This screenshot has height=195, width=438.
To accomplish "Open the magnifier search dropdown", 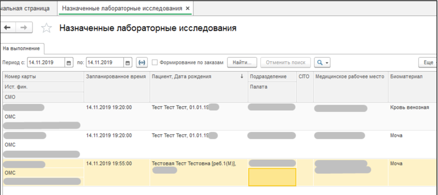I will click(322, 62).
